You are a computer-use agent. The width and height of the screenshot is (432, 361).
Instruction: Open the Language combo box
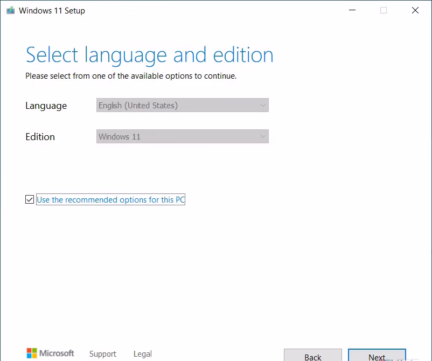click(x=182, y=106)
